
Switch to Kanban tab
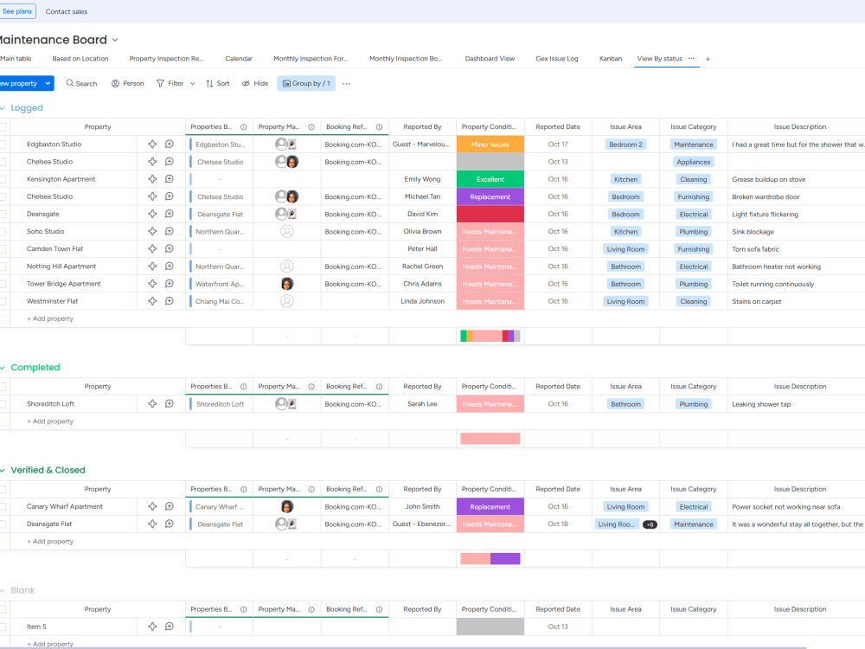click(x=610, y=59)
